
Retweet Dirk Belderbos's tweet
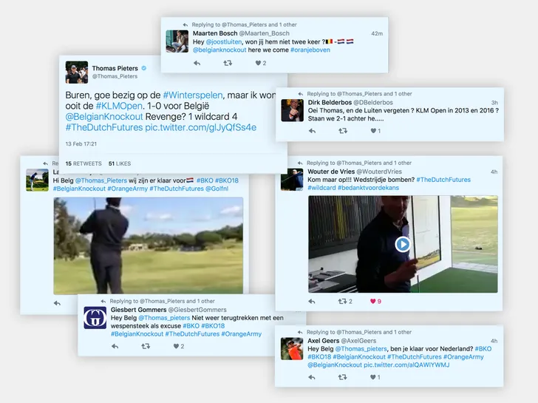click(343, 131)
